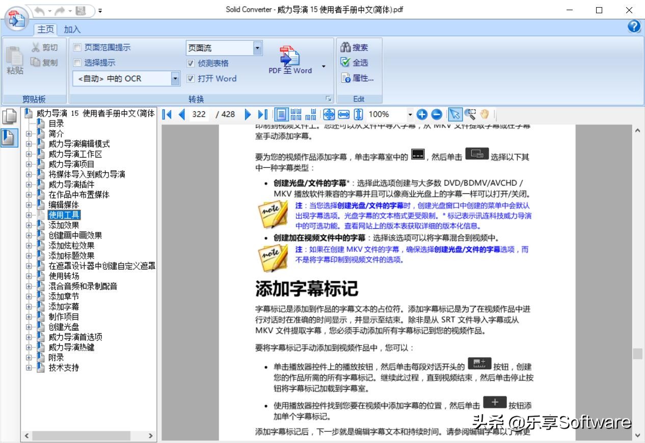Click document scrollbar up arrow
645x443 pixels.
[x=637, y=131]
